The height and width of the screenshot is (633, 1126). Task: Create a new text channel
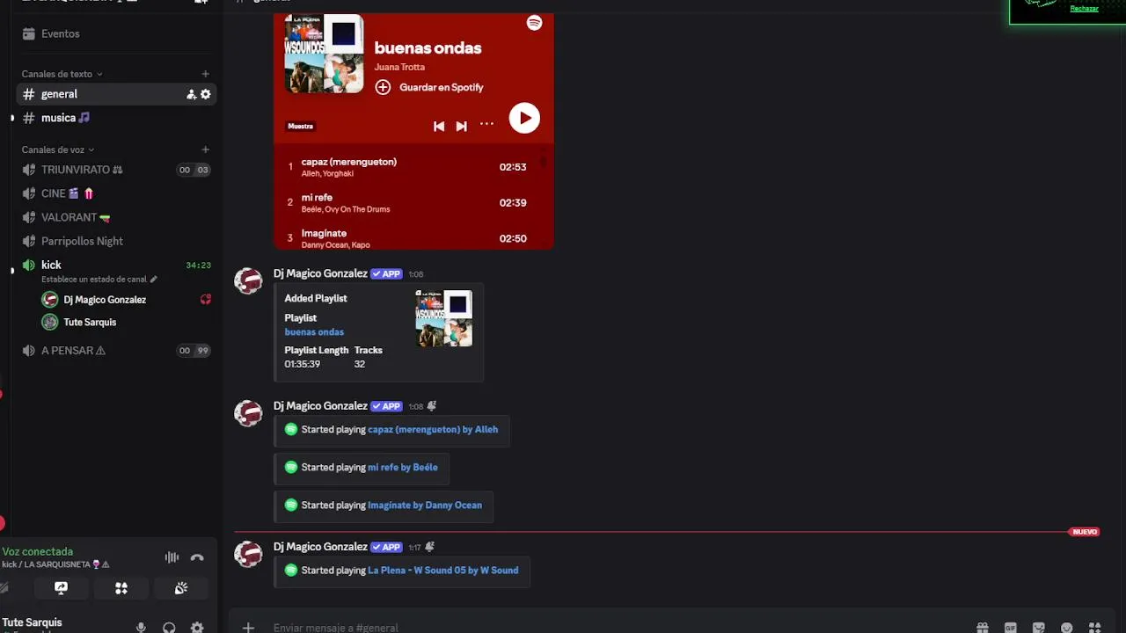[205, 74]
